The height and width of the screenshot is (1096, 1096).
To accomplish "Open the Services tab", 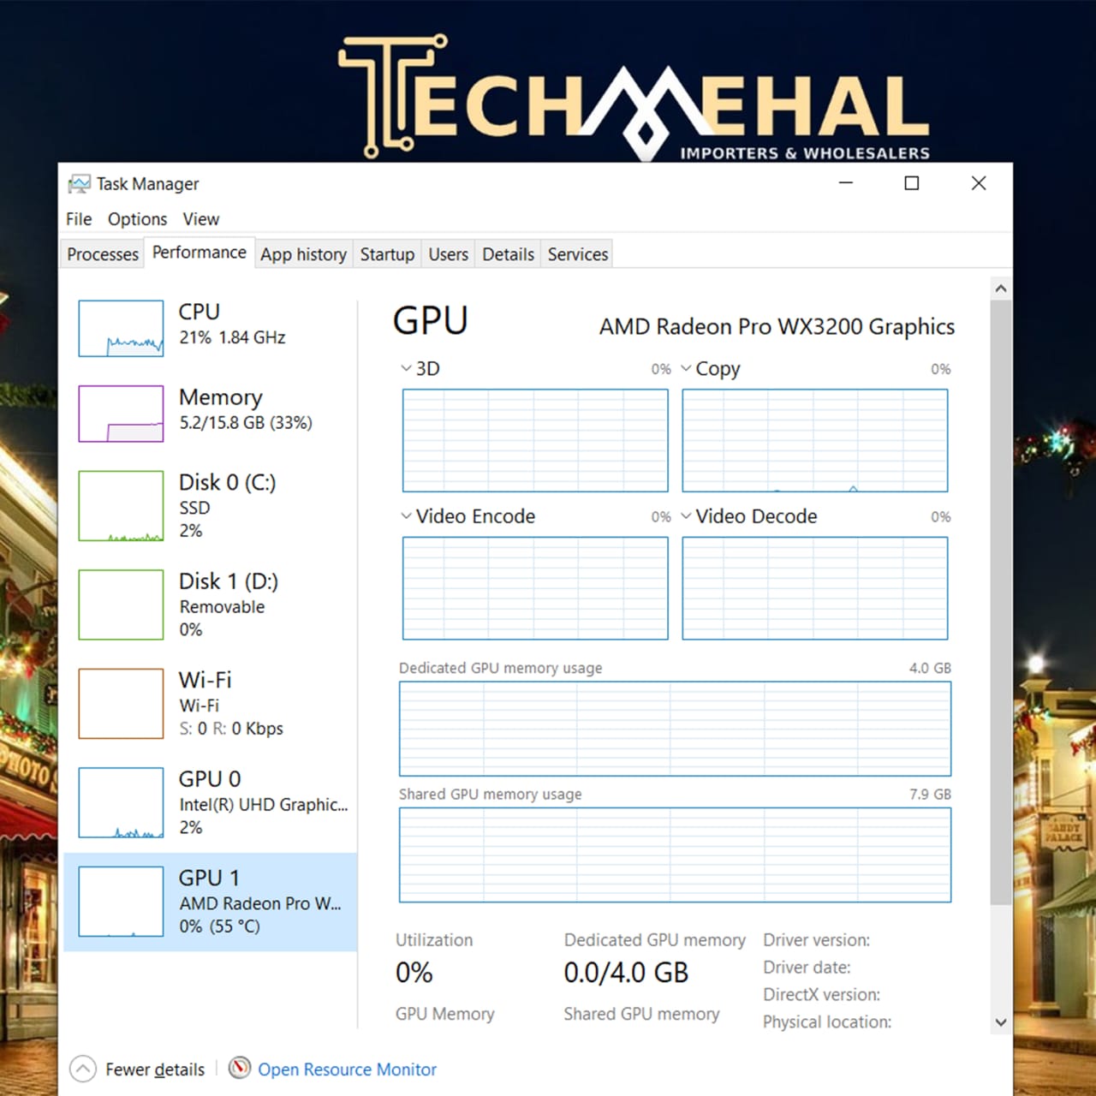I will point(578,254).
